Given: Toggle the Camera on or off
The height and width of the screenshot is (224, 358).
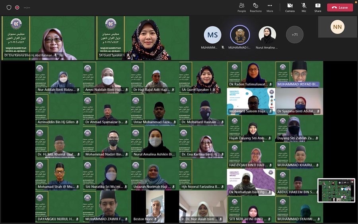Looking at the screenshot, I should click(290, 7).
